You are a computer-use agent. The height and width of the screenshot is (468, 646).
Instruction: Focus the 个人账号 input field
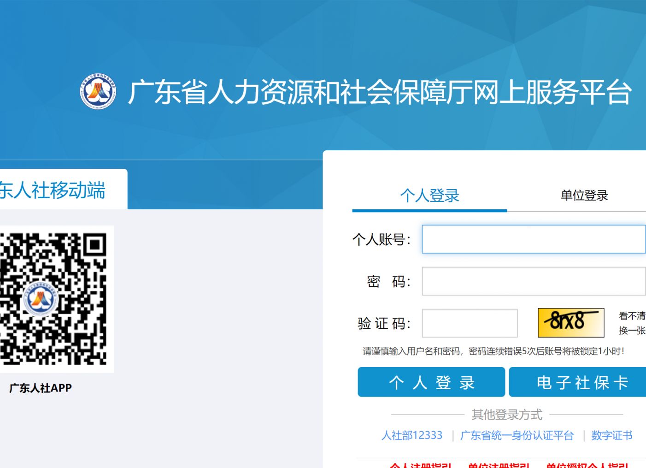pyautogui.click(x=533, y=239)
